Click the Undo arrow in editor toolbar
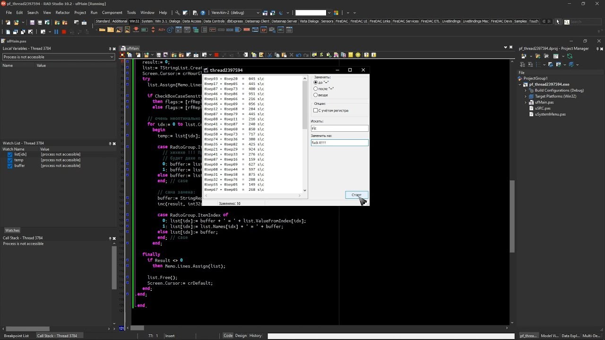The image size is (605, 340). (299, 55)
